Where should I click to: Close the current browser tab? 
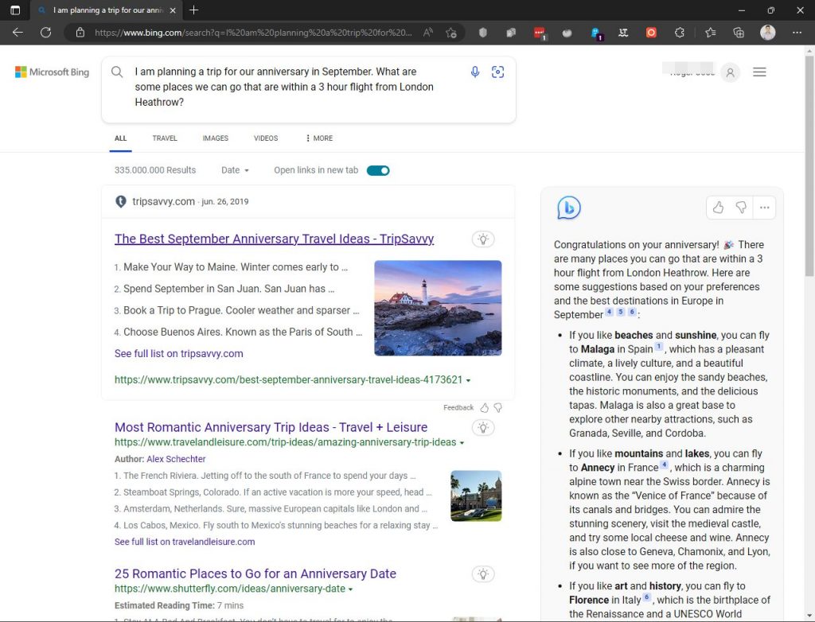pos(173,10)
